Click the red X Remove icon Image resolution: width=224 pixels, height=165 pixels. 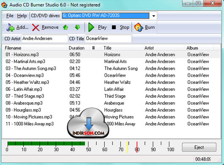[x=36, y=27]
